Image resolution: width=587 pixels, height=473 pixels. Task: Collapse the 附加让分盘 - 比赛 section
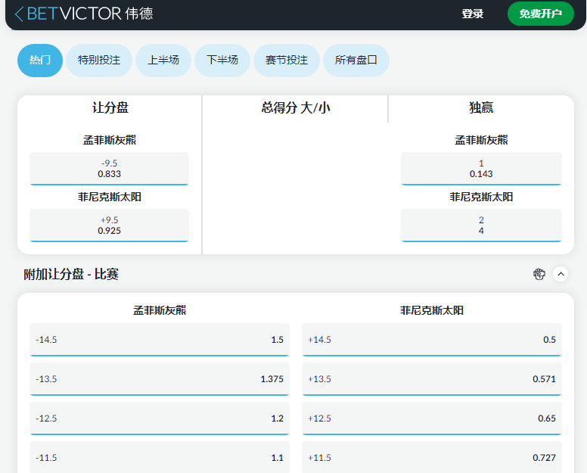(561, 274)
